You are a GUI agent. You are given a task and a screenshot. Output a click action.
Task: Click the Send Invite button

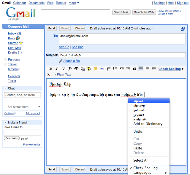coord(12,138)
